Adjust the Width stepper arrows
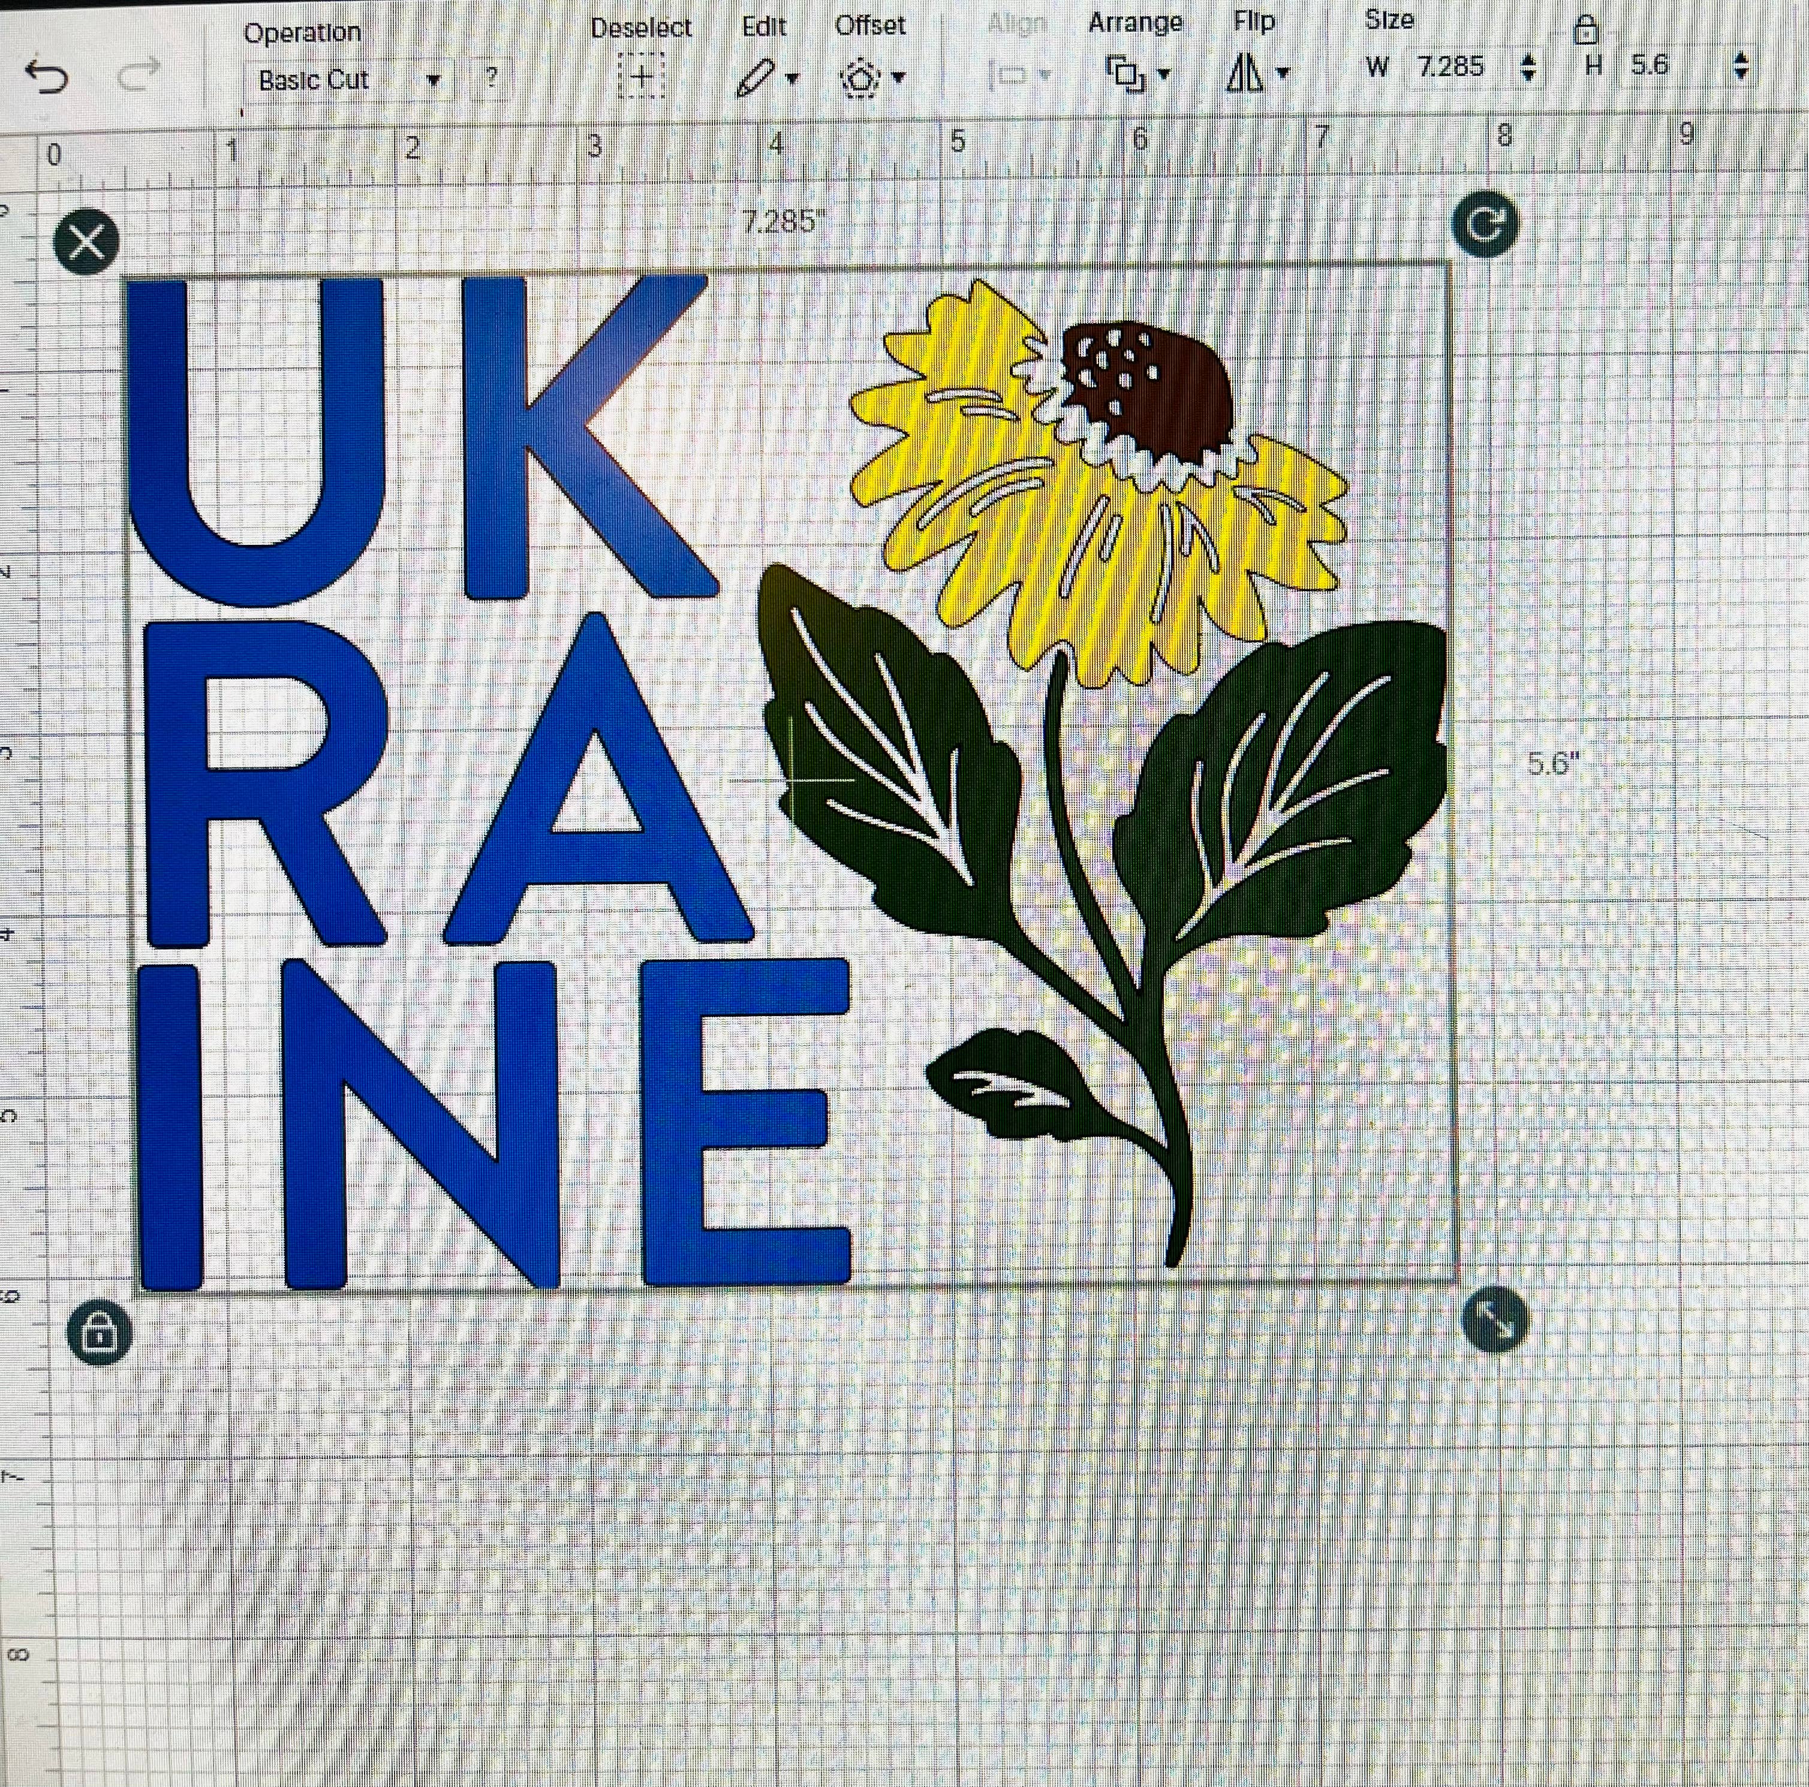1809x1787 pixels. click(x=1528, y=67)
